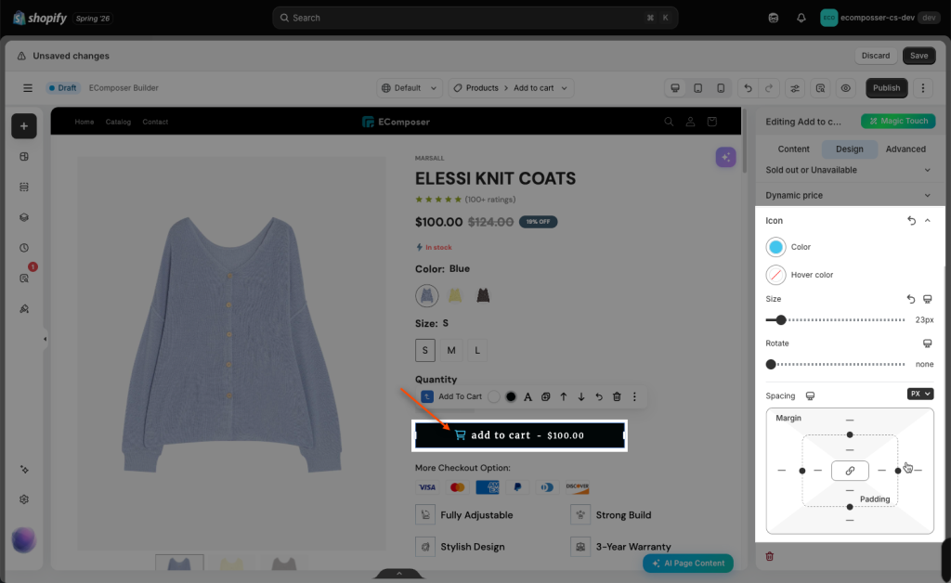Move element up with the up arrow
The height and width of the screenshot is (583, 951).
click(564, 396)
